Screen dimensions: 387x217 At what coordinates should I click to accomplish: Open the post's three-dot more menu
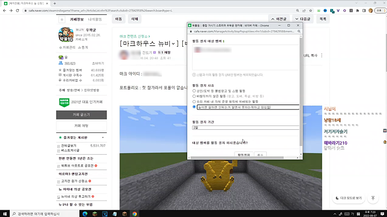322,55
